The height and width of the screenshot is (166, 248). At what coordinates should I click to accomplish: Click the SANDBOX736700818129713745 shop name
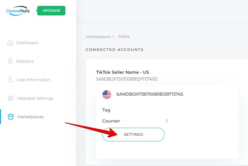click(150, 94)
